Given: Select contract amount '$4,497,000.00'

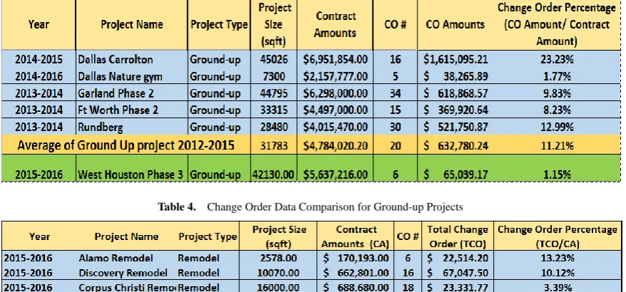Looking at the screenshot, I should click(335, 110).
